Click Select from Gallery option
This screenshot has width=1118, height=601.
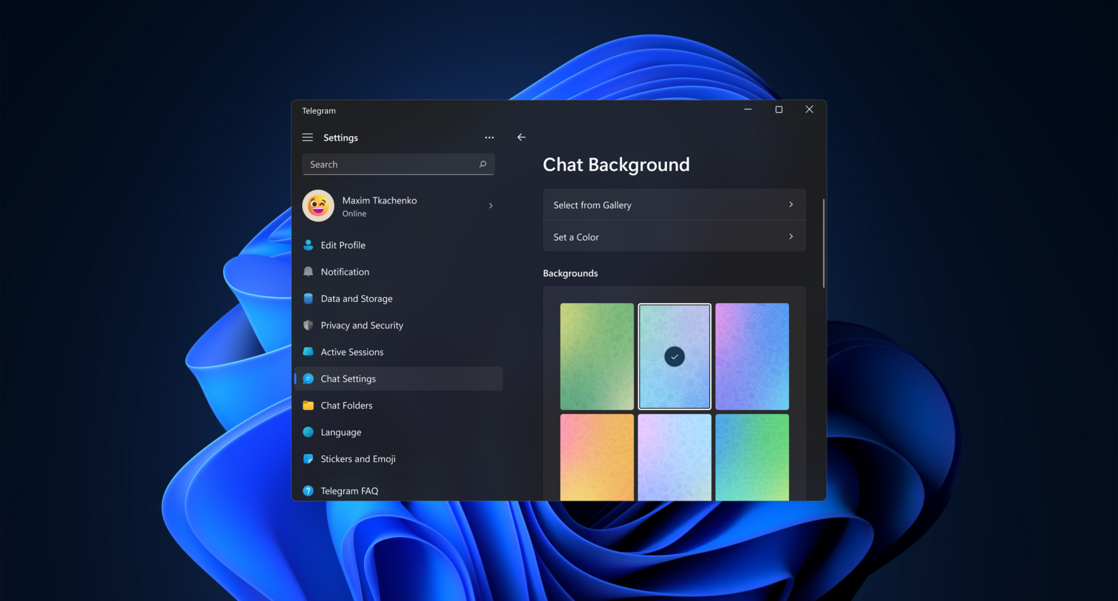[674, 205]
